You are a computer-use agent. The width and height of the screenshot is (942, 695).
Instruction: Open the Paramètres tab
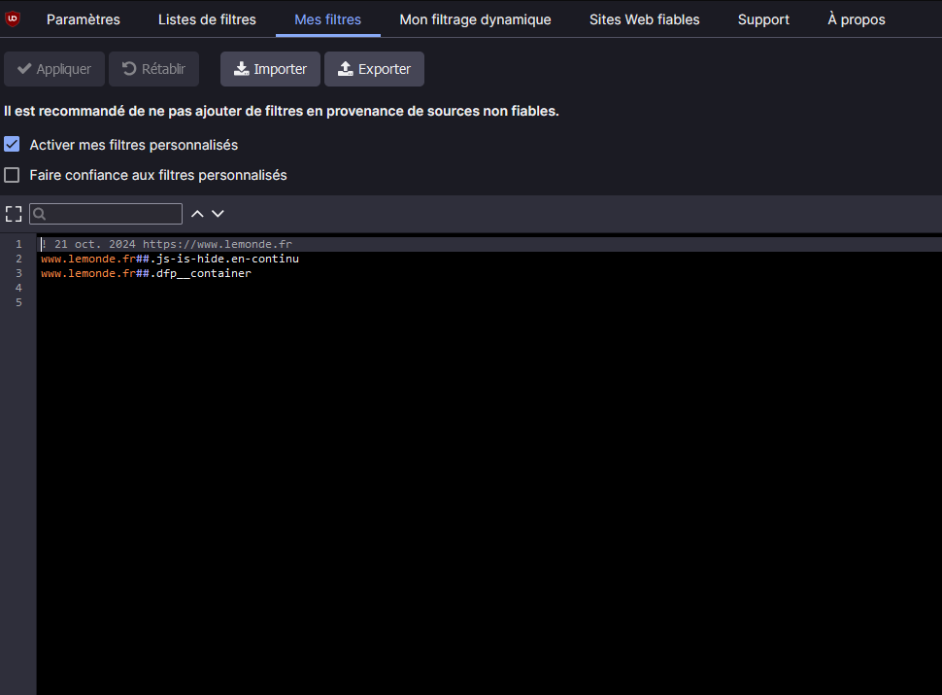[x=84, y=19]
